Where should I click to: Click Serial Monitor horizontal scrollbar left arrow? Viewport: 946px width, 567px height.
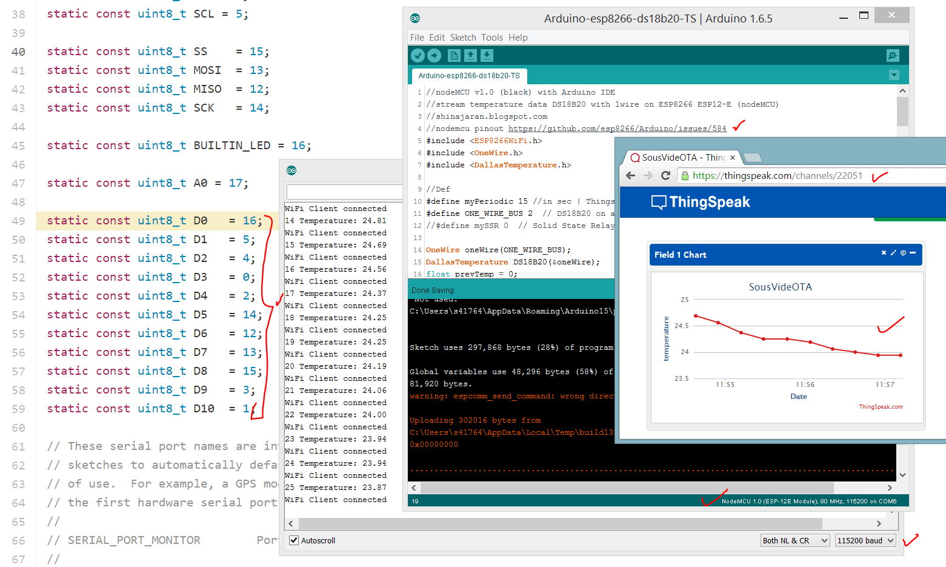(x=291, y=523)
